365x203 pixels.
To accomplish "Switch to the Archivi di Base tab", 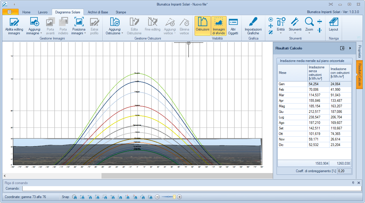I will coord(98,12).
